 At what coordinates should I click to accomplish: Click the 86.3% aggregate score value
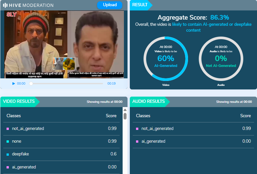coord(219,17)
